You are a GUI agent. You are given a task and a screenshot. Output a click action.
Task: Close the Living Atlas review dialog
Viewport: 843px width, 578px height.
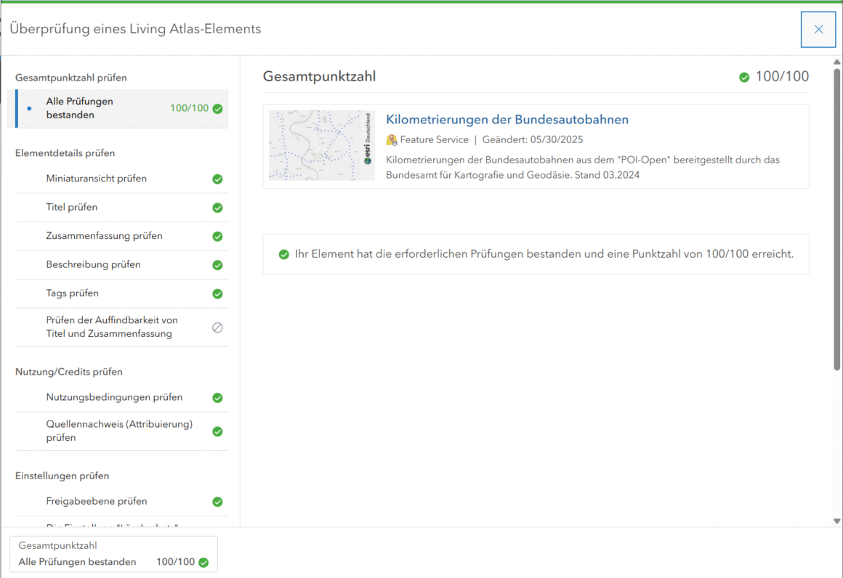pyautogui.click(x=818, y=30)
